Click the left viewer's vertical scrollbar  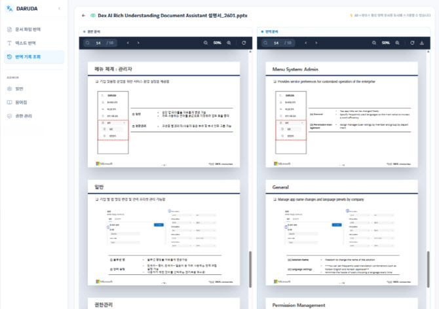coord(248,268)
